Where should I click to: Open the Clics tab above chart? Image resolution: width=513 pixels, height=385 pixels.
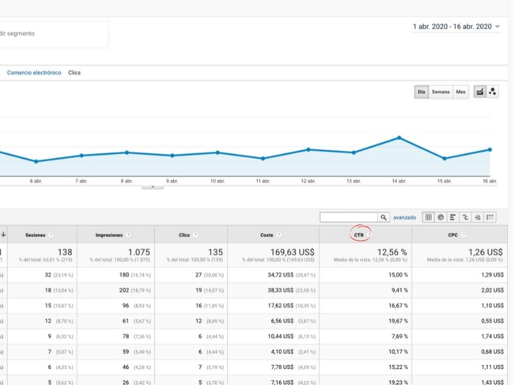pyautogui.click(x=74, y=73)
